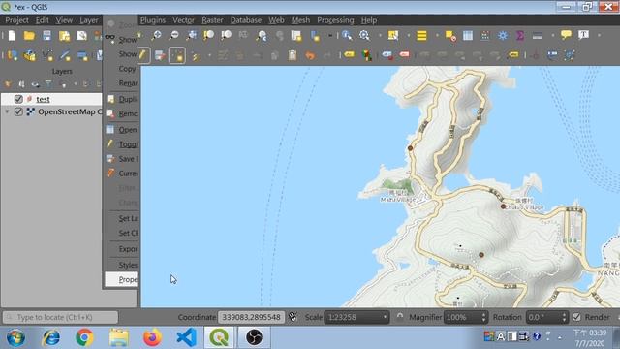This screenshot has height=349, width=620.
Task: Click the Magnifier spin box arrows
Action: tap(483, 317)
